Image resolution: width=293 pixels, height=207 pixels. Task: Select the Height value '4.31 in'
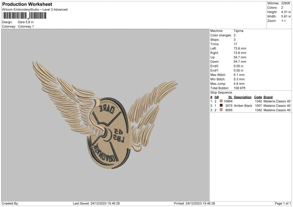(x=286, y=12)
